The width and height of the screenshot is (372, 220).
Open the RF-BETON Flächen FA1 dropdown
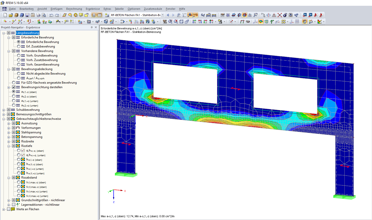[x=163, y=15]
